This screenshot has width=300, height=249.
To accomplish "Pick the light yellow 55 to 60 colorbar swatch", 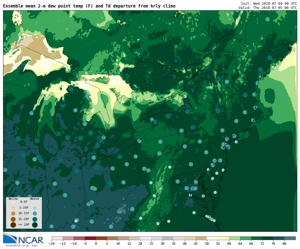I will pos(223,238).
